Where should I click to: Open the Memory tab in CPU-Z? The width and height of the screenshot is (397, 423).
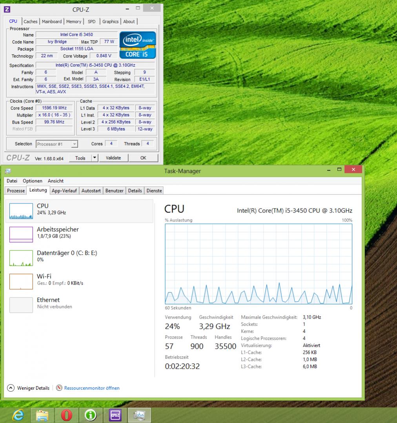pyautogui.click(x=74, y=22)
